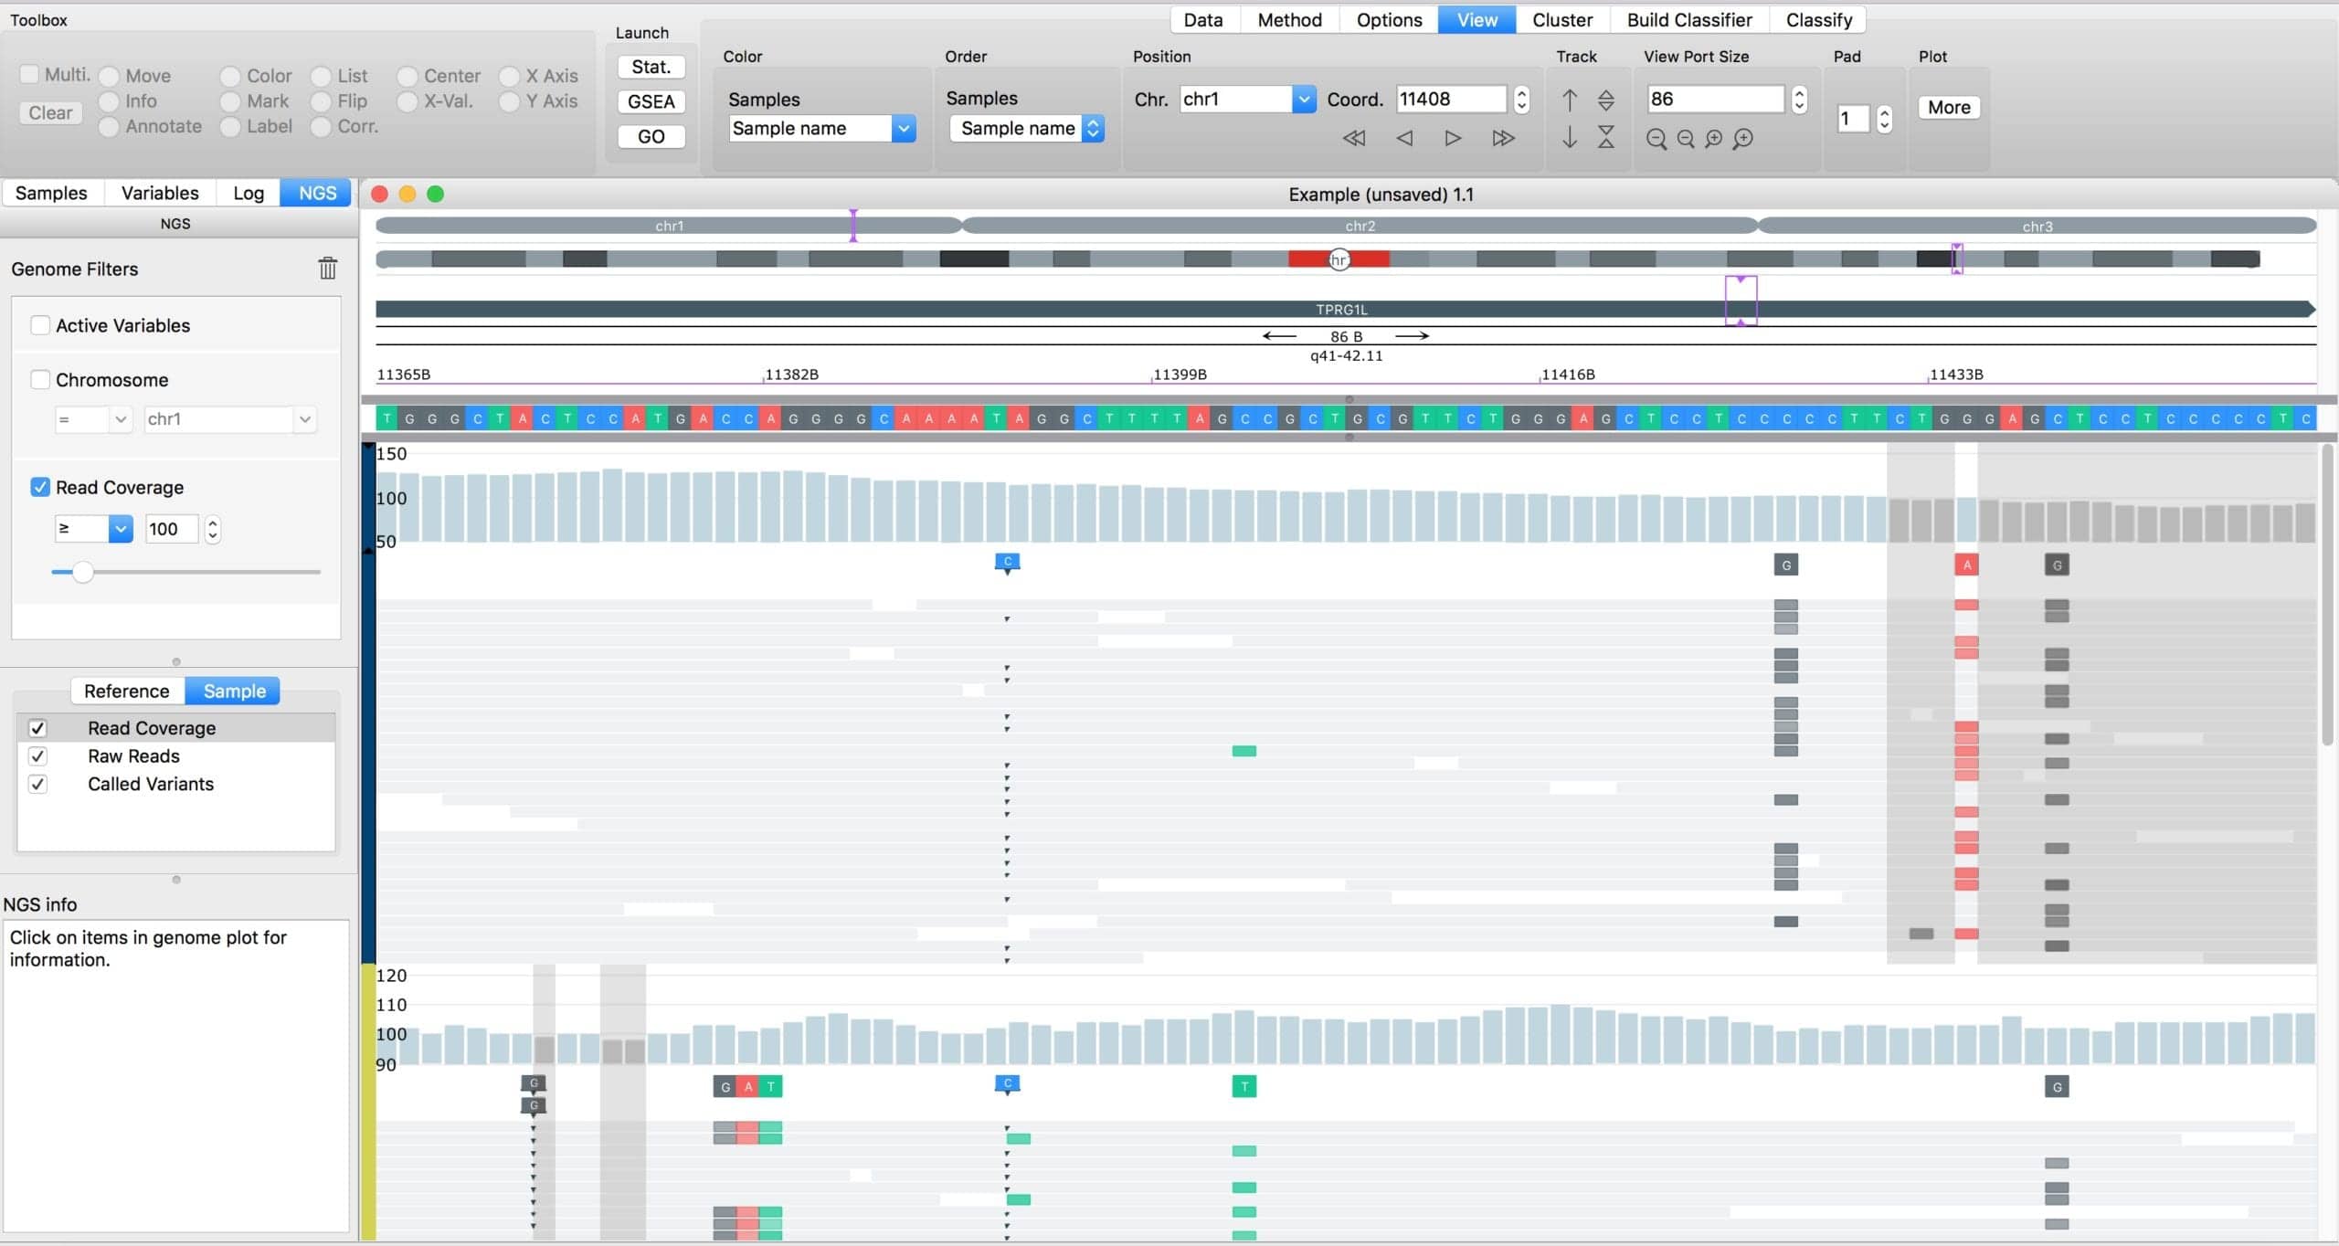Click the GSEA launch button
Screen dimensions: 2339x1246
[x=651, y=101]
